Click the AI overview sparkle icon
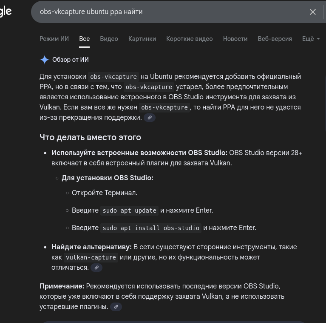Image resolution: width=326 pixels, height=323 pixels. pyautogui.click(x=45, y=60)
